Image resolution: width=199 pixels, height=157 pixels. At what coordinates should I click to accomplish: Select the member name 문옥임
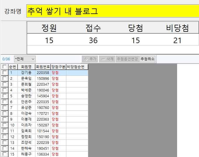point(26,78)
